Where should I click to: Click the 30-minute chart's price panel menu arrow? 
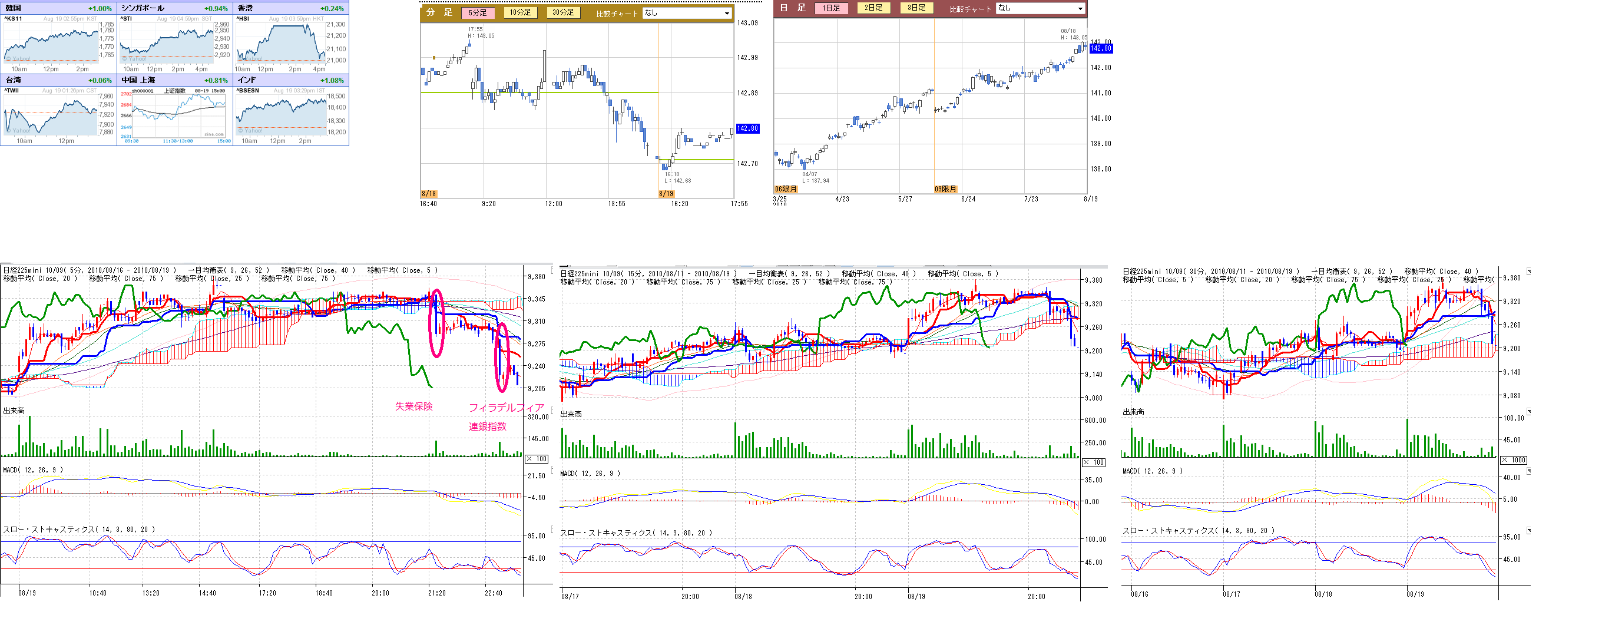(x=1528, y=272)
